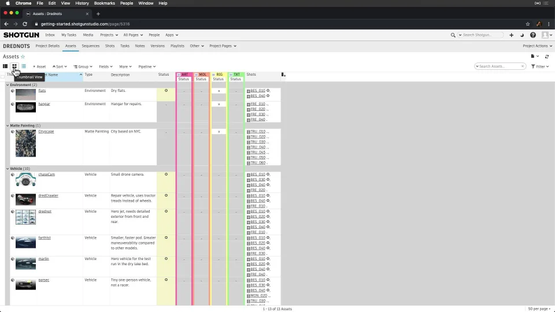Tick the select-all checkbox in the table header
The image size is (555, 312).
(3, 77)
